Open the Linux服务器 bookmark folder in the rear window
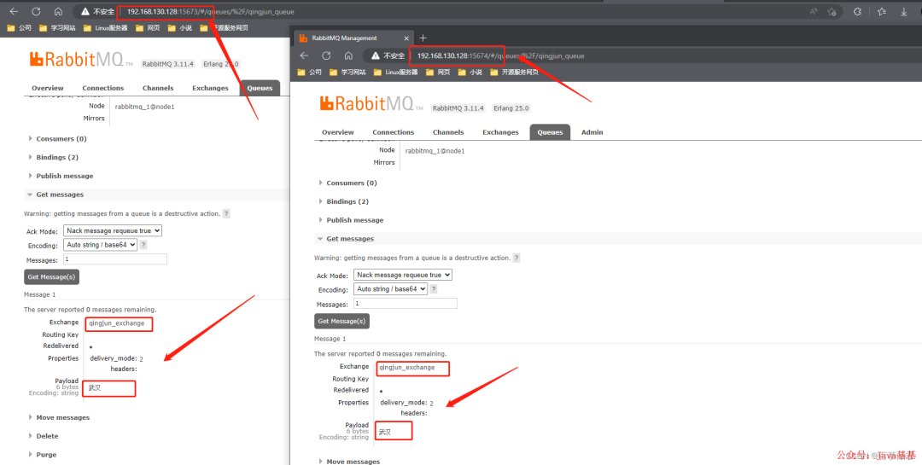The height and width of the screenshot is (465, 922). pyautogui.click(x=105, y=27)
